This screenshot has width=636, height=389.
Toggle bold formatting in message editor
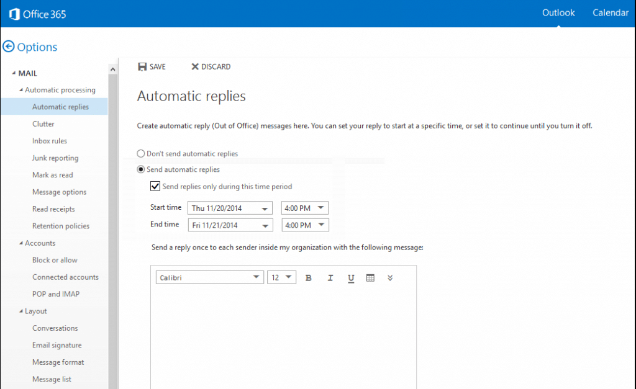pyautogui.click(x=309, y=278)
